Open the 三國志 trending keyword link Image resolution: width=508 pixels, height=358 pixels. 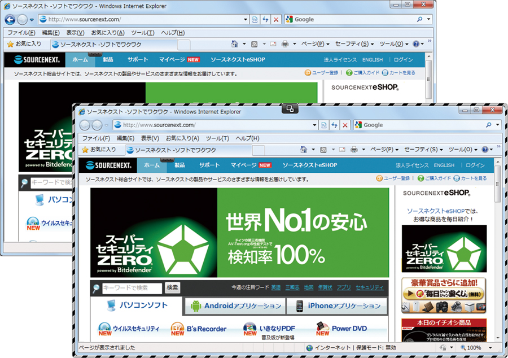point(292,287)
